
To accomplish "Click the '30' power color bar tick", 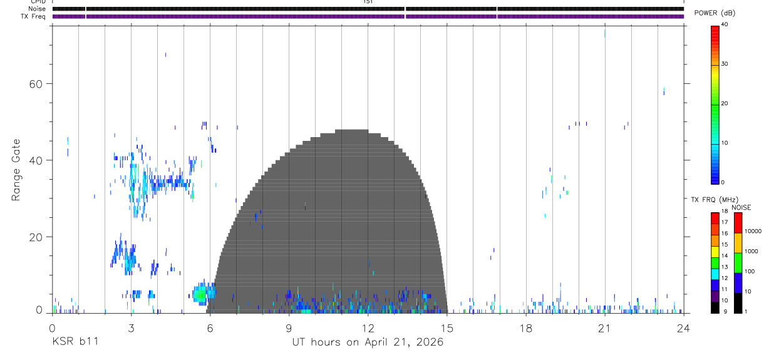I will (x=725, y=64).
